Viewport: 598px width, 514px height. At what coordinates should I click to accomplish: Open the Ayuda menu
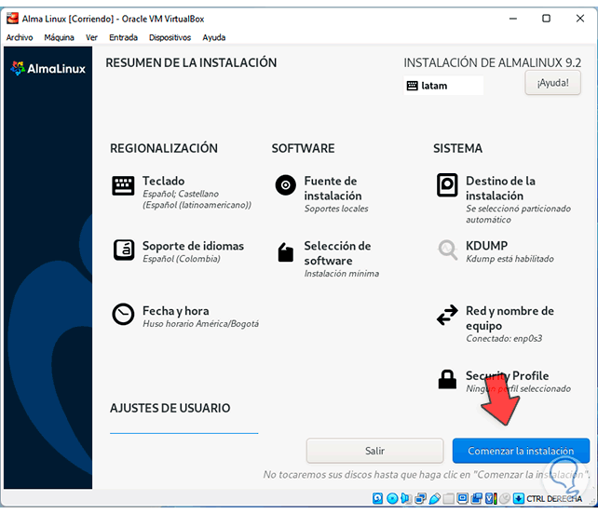pyautogui.click(x=214, y=37)
